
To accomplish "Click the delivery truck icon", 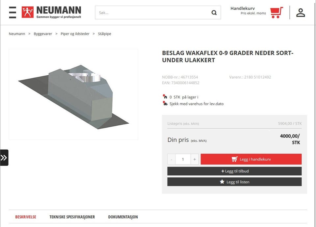I will pyautogui.click(x=165, y=103).
